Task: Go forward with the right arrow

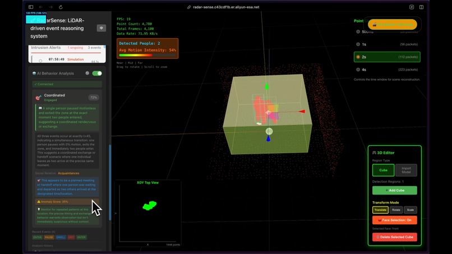Action: pyautogui.click(x=50, y=7)
